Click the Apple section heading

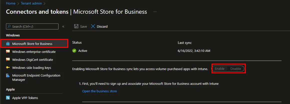(10, 90)
